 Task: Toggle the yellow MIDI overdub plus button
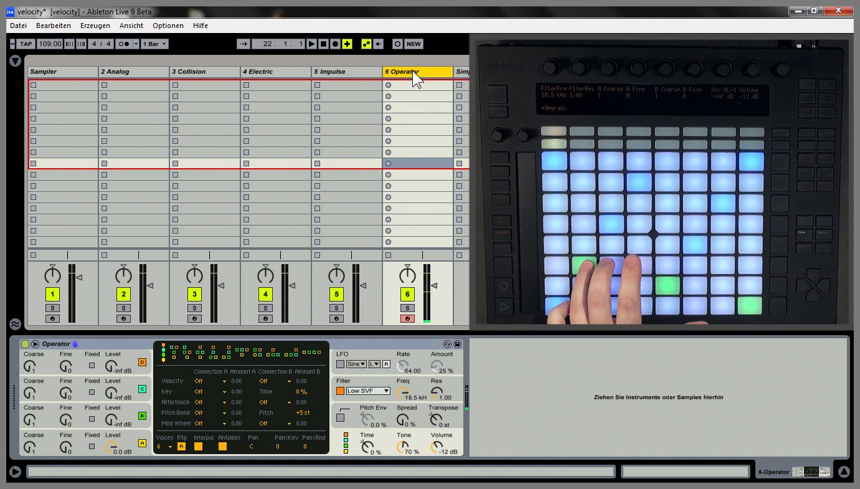[347, 44]
